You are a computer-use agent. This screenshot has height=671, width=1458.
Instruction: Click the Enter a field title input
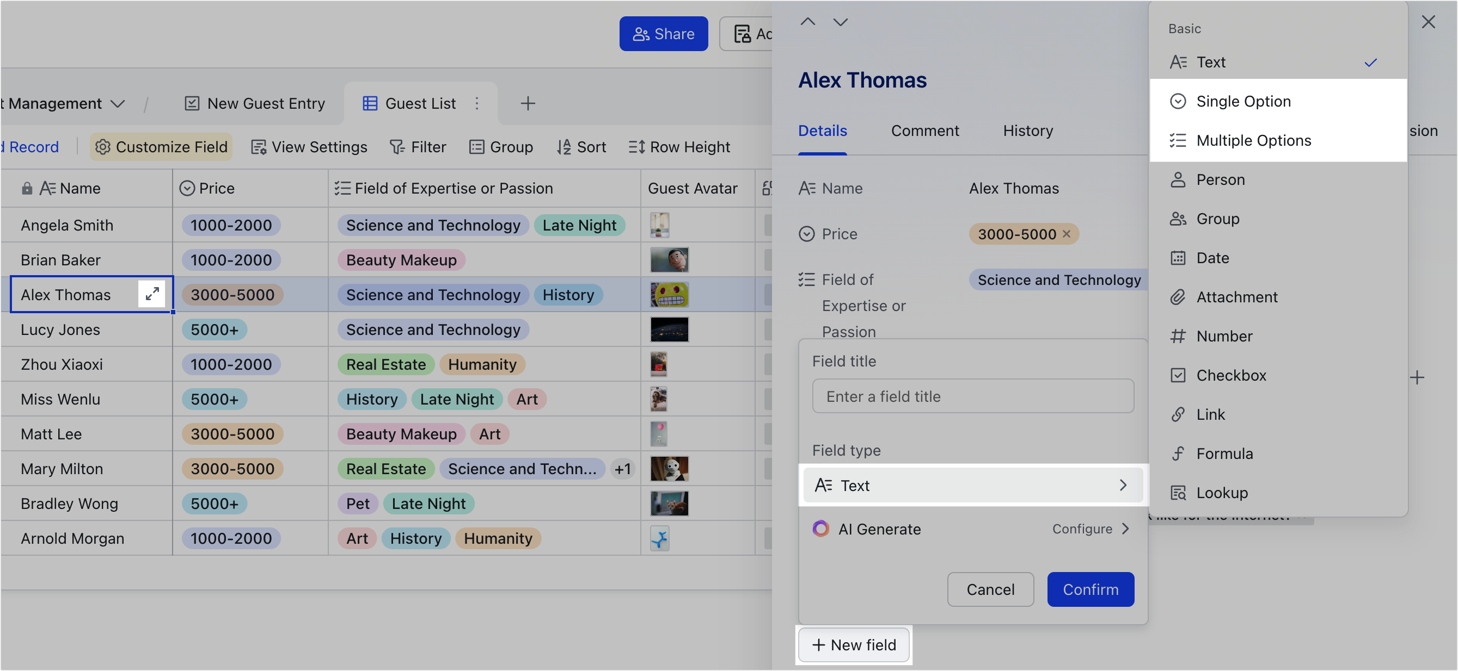point(972,396)
